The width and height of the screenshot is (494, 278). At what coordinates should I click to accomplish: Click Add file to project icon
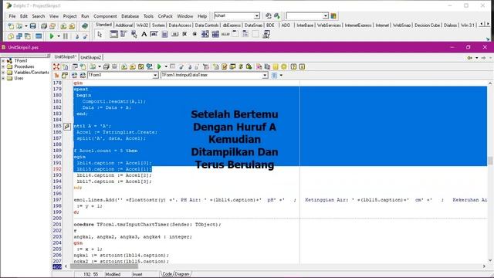pos(63,26)
